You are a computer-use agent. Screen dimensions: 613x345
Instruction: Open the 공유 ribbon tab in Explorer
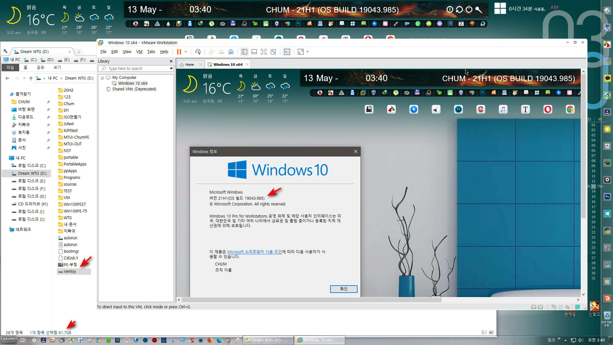[40, 68]
